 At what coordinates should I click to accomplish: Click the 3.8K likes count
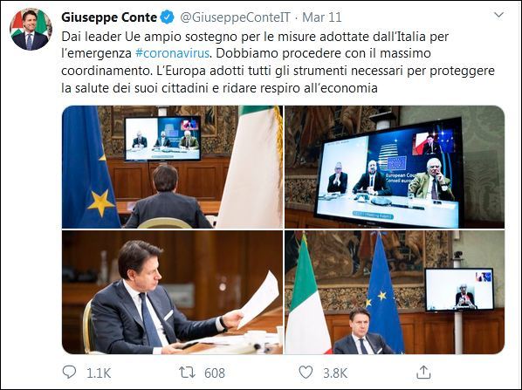pyautogui.click(x=335, y=373)
